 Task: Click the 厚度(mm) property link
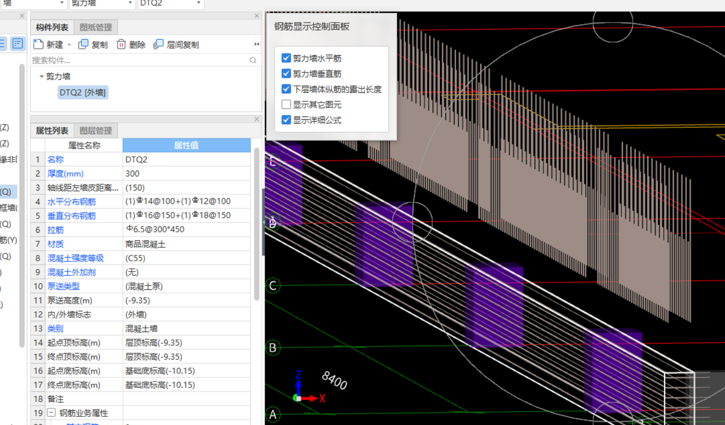coord(65,174)
